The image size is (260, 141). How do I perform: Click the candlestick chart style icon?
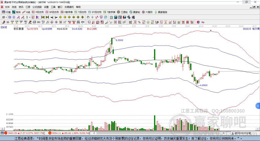[27, 17]
